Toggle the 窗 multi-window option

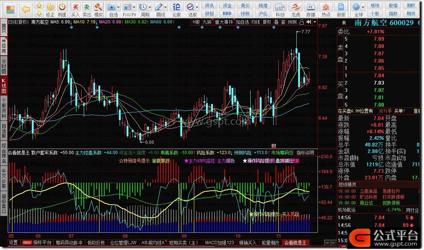pyautogui.click(x=283, y=22)
